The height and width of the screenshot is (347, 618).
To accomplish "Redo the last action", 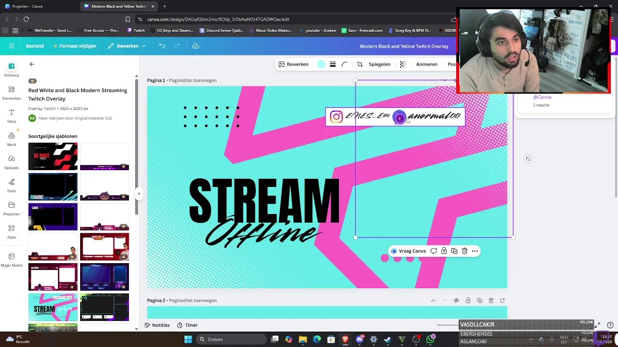I will click(x=177, y=46).
